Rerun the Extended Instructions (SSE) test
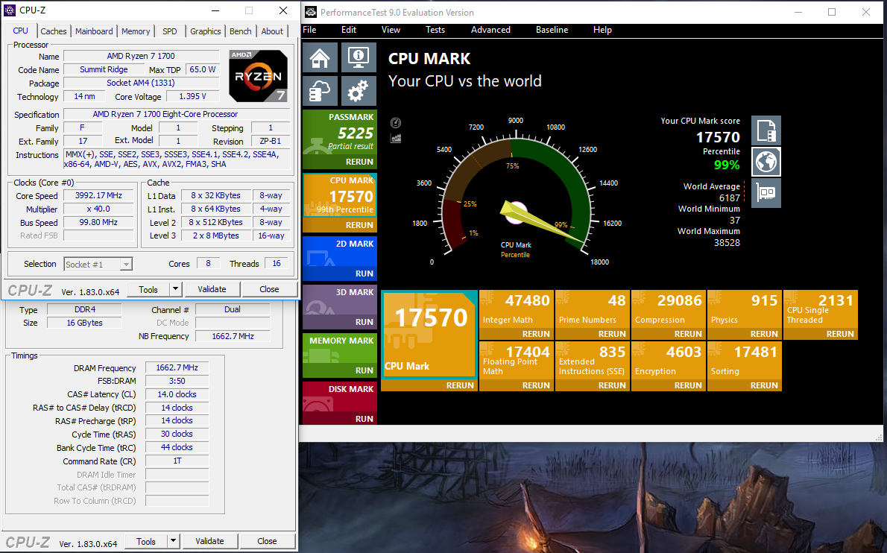Image resolution: width=887 pixels, height=553 pixels. [612, 385]
